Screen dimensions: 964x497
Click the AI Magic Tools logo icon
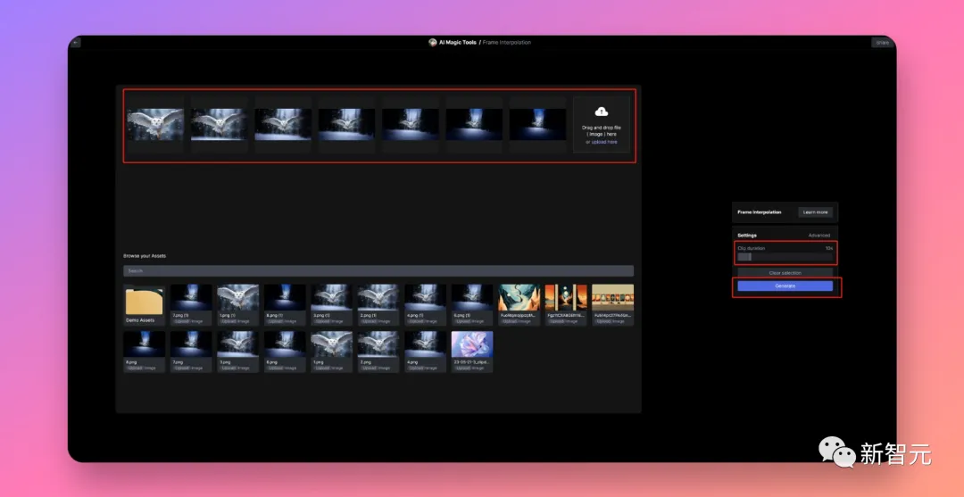433,43
